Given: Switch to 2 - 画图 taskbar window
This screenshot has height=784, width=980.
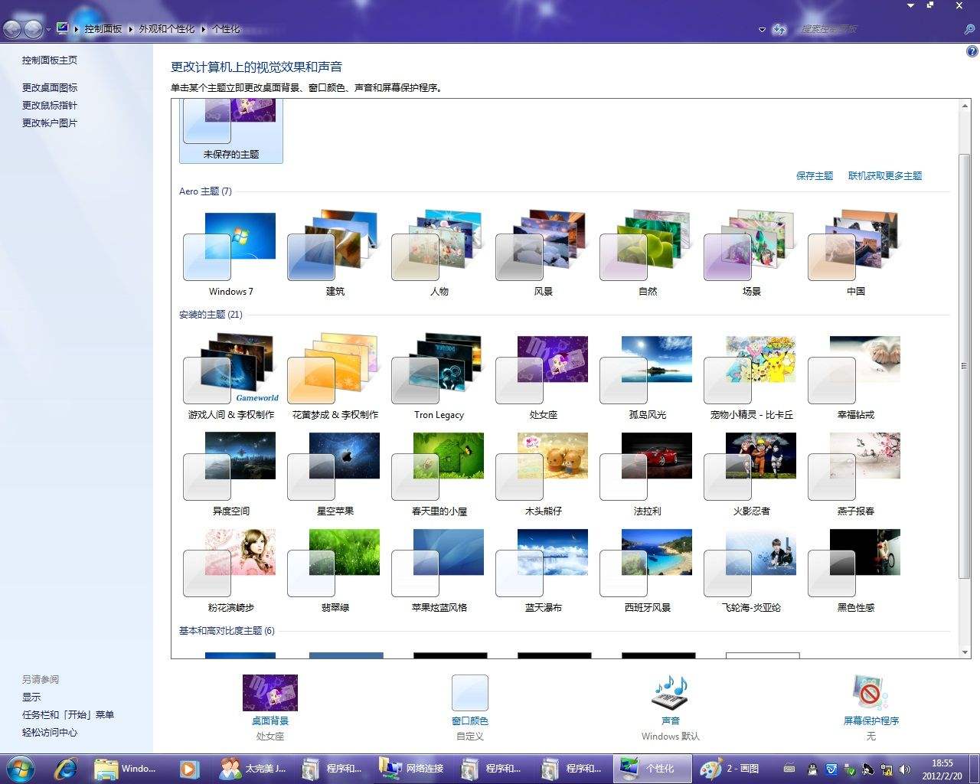Looking at the screenshot, I should 733,768.
